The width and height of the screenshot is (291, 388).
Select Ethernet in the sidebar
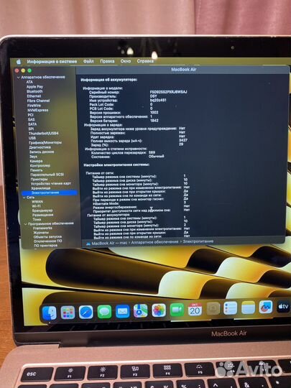tap(34, 96)
